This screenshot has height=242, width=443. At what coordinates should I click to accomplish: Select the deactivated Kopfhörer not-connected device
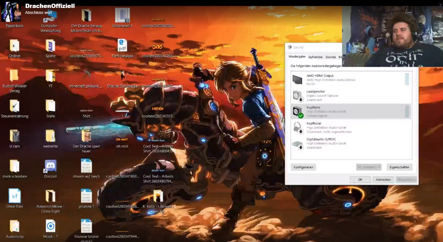pos(351,128)
